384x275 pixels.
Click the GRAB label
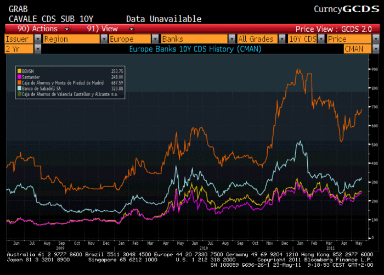tap(18, 9)
